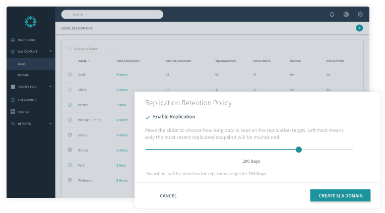Select Remote under SLA Domains
This screenshot has height=213, width=385.
point(23,75)
